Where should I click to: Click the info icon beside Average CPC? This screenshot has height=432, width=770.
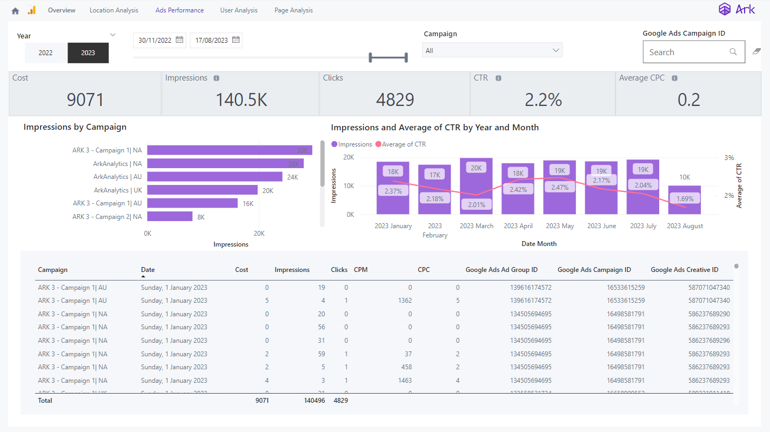[x=674, y=78]
